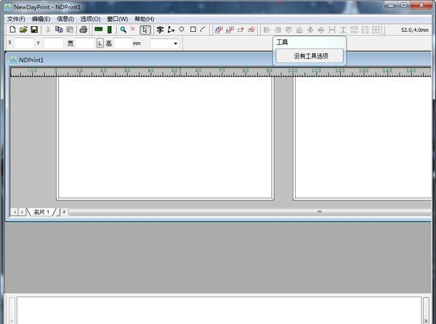Open the 信息(I) menu

[65, 19]
